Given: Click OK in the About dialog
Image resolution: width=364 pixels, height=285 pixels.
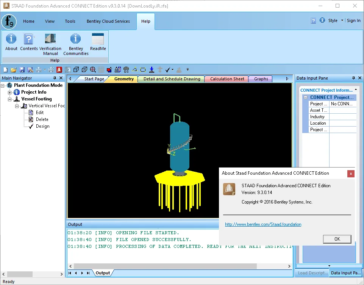Looking at the screenshot, I should click(337, 239).
